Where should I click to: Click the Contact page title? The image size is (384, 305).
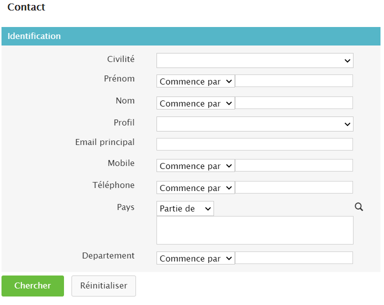(26, 7)
